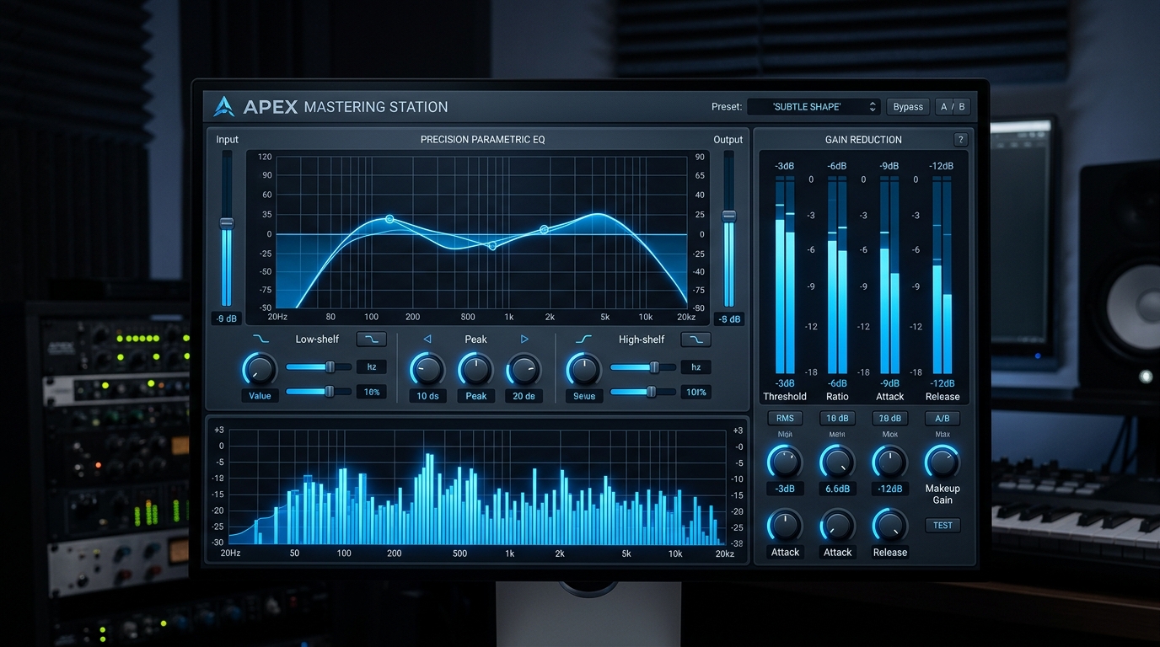Click the 'GAIN REDUCTION' panel title
The height and width of the screenshot is (647, 1160).
pyautogui.click(x=863, y=140)
